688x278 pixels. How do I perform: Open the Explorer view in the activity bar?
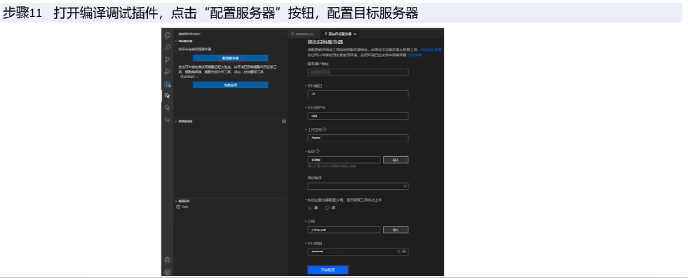[x=167, y=36]
